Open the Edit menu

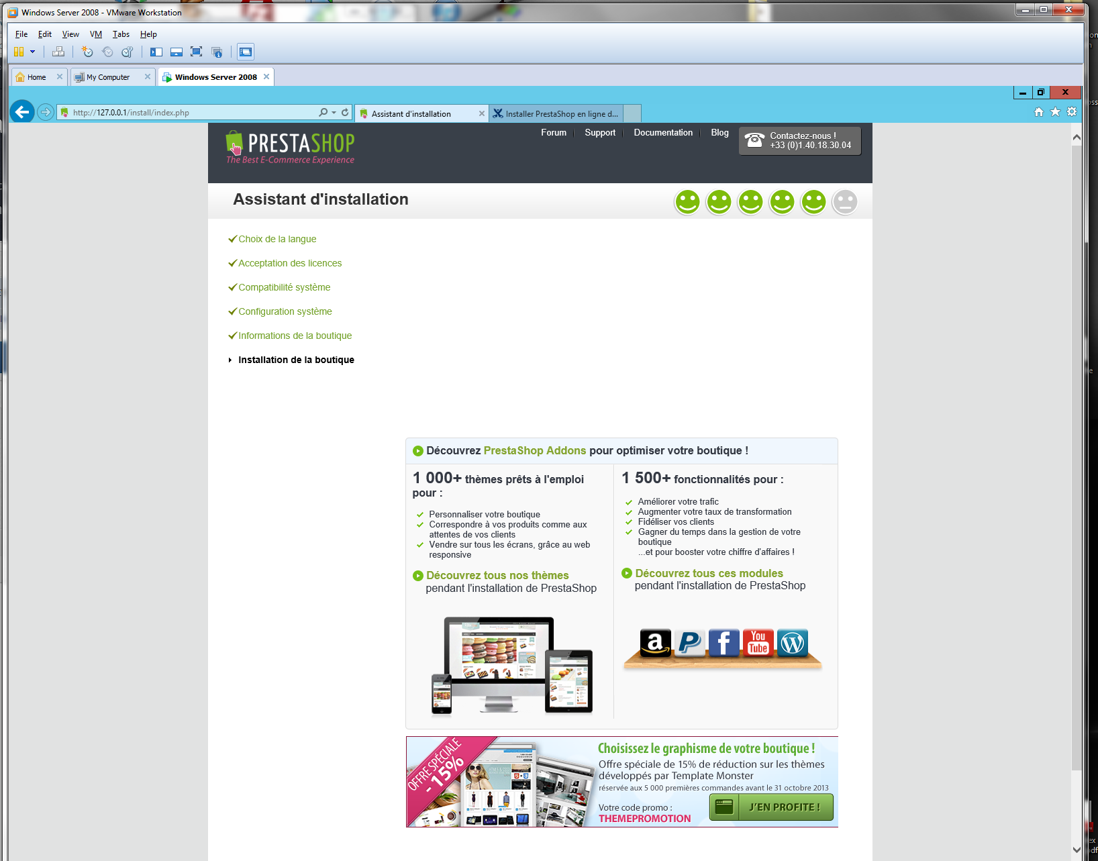[45, 34]
